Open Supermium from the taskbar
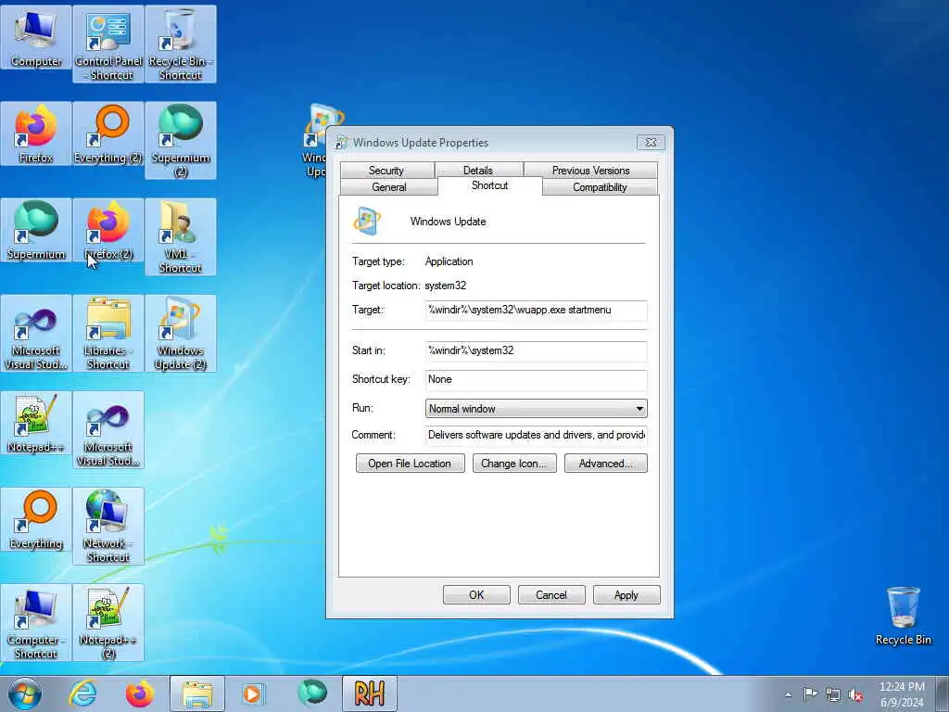Screen dimensions: 949x712 click(311, 693)
